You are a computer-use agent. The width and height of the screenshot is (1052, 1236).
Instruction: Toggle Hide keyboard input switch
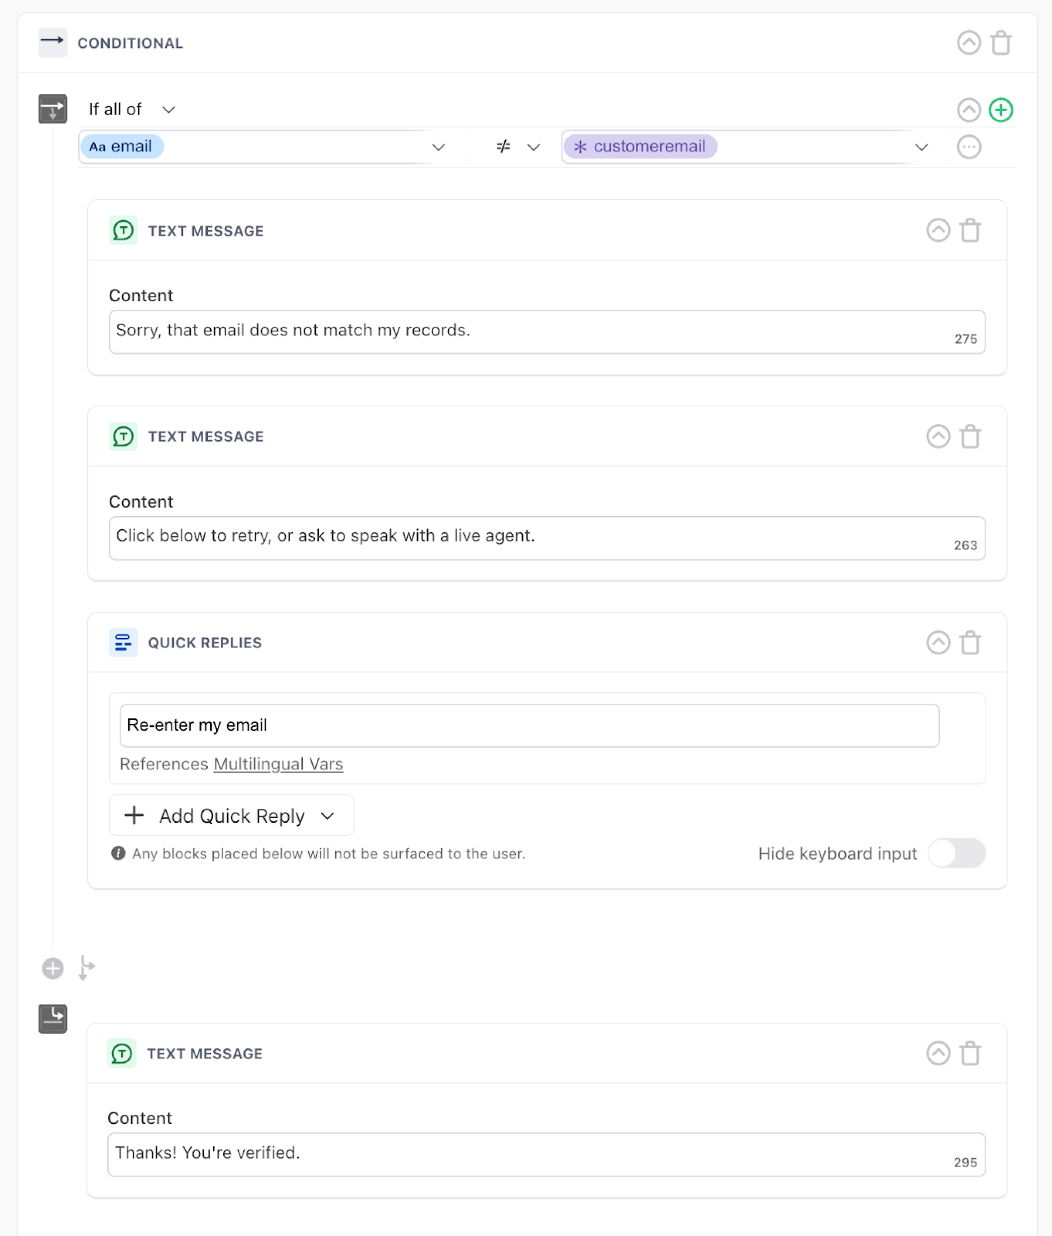coord(956,853)
